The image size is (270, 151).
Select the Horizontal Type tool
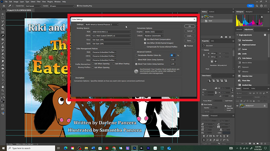[3, 76]
